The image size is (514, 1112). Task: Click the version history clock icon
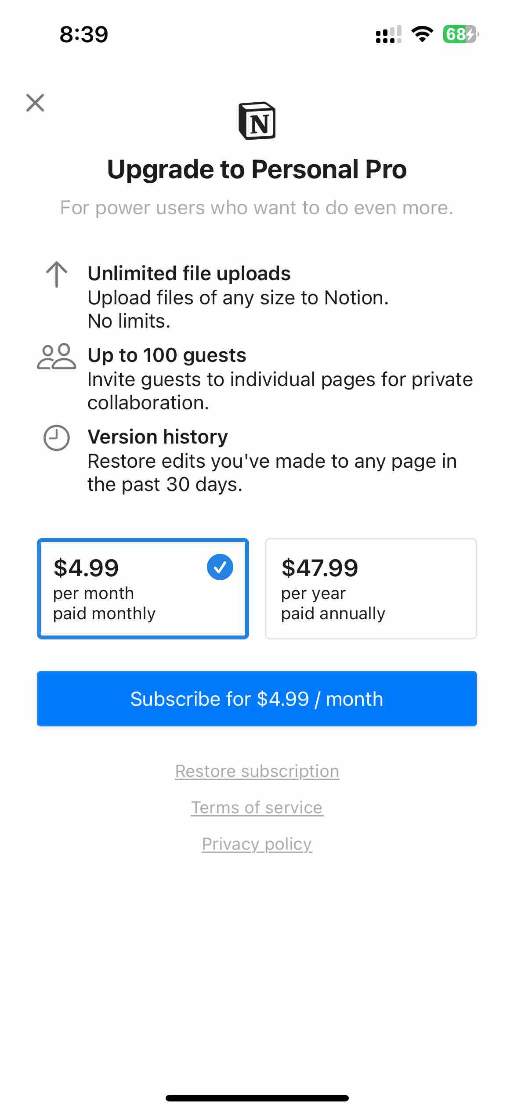(56, 438)
